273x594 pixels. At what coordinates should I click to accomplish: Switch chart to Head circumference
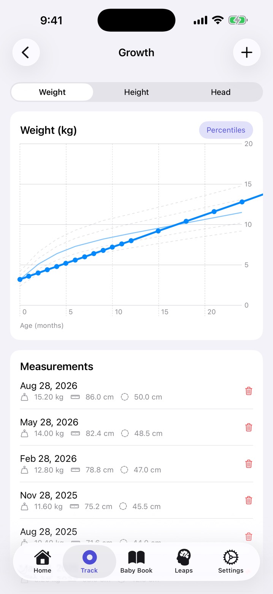coord(221,92)
